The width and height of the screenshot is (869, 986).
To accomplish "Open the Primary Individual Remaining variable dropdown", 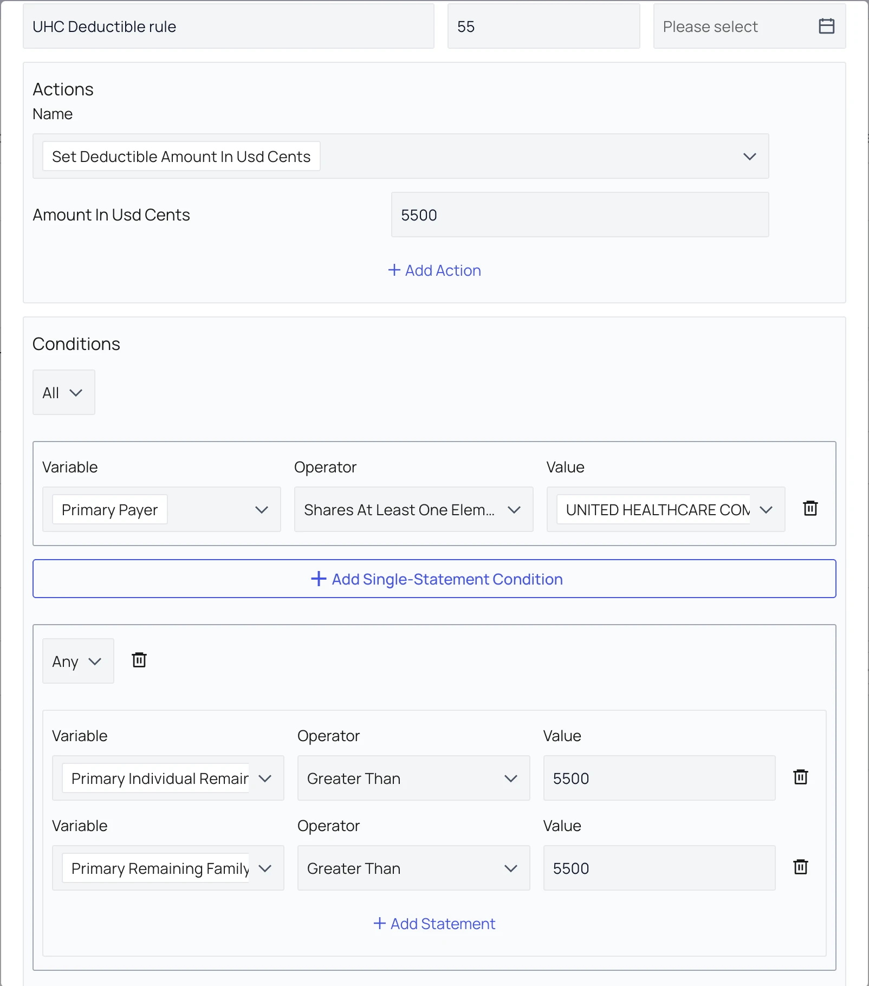I will coord(168,778).
